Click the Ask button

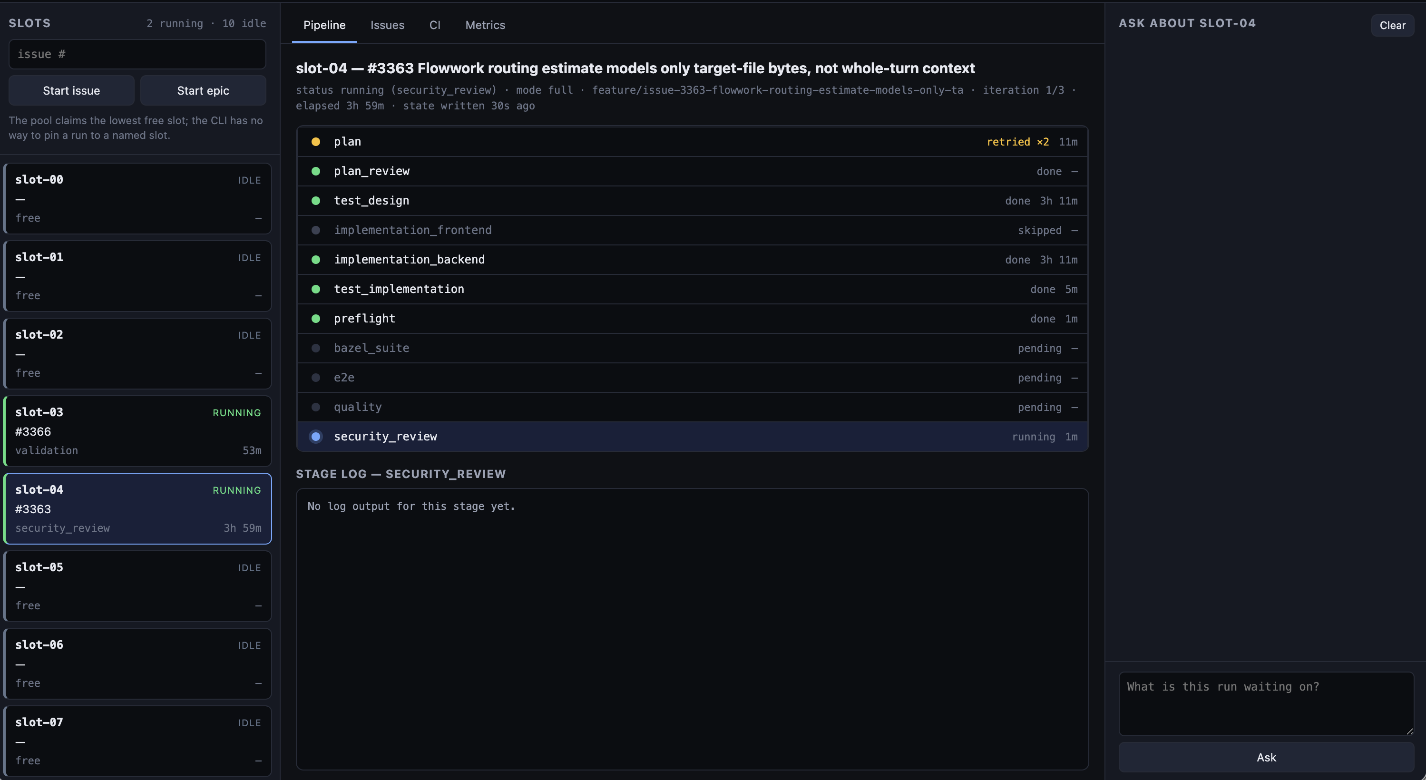click(1266, 757)
